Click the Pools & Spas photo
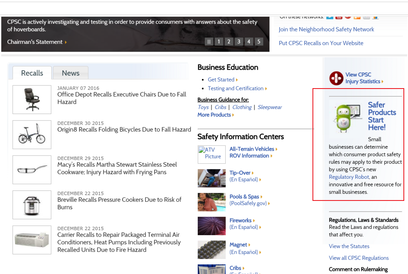The width and height of the screenshot is (408, 274). pos(212,202)
